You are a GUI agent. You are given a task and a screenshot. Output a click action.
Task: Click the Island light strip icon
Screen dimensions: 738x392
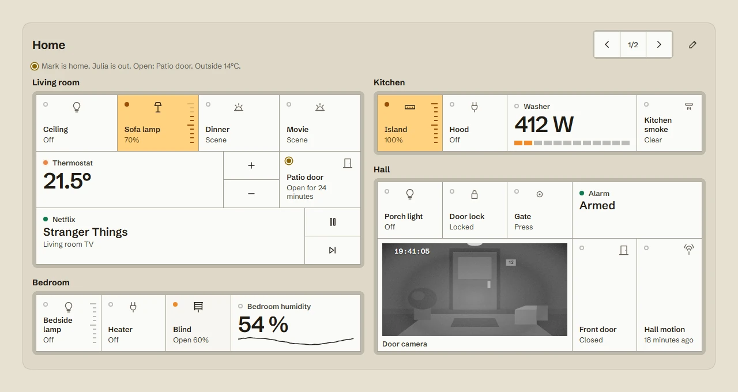click(410, 107)
